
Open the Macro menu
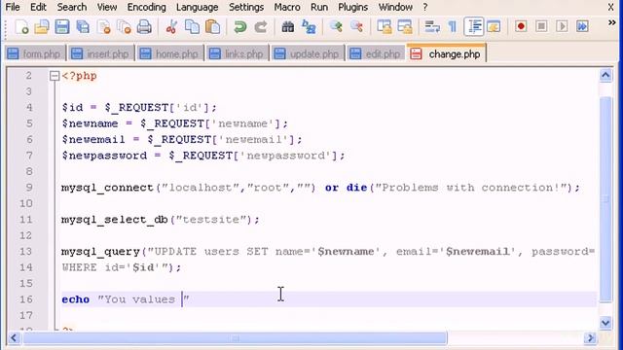(x=287, y=7)
